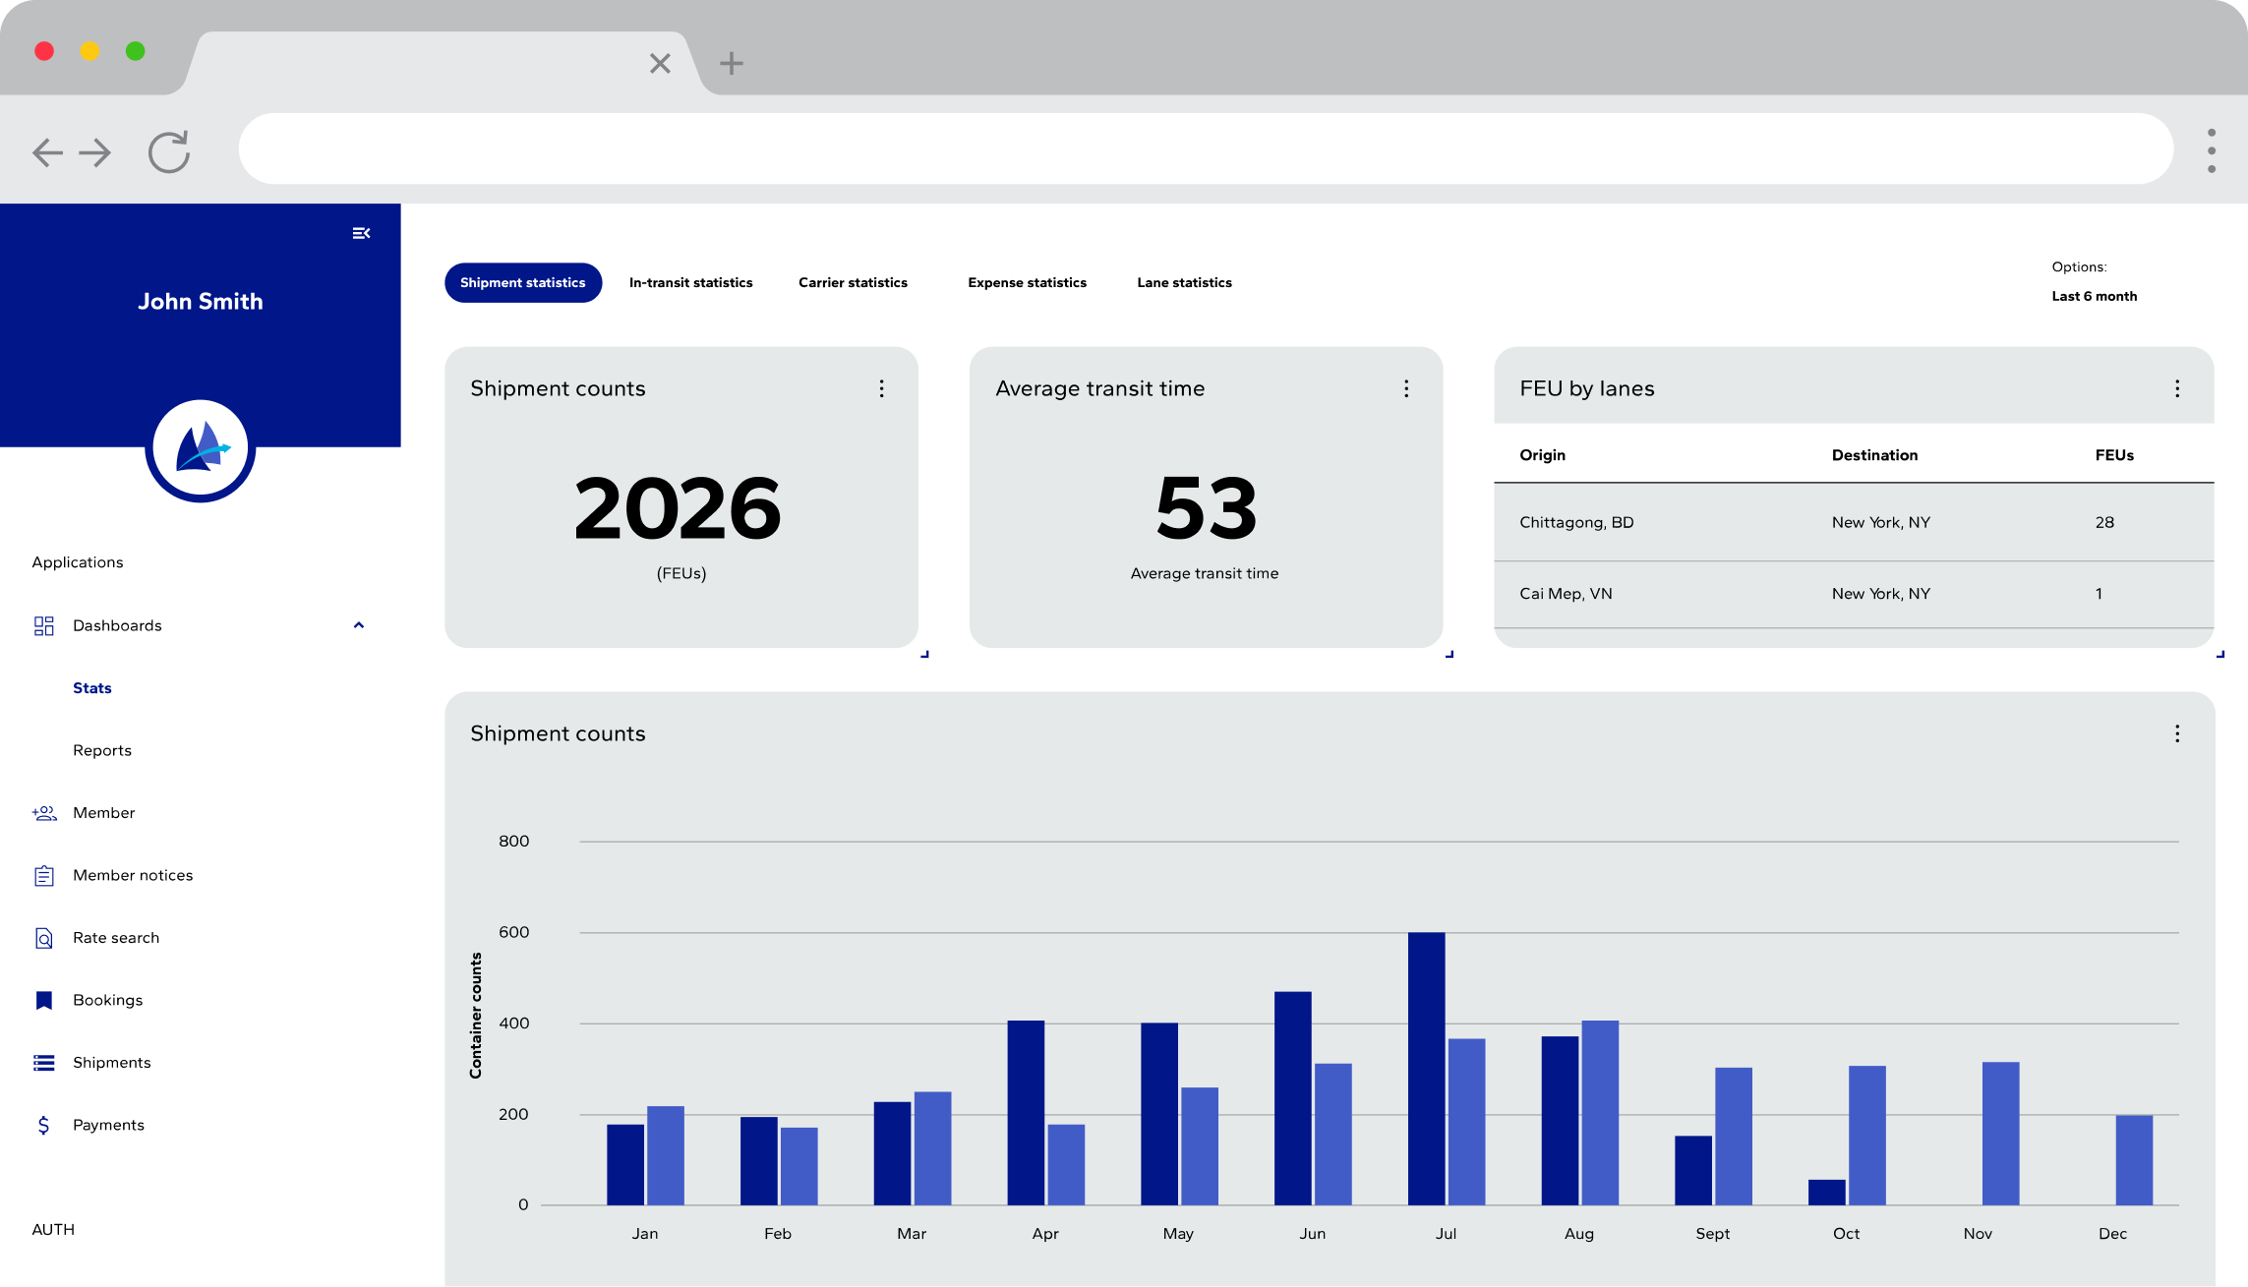Toggle sidebar collapse menu icon
The width and height of the screenshot is (2248, 1287).
[x=361, y=234]
